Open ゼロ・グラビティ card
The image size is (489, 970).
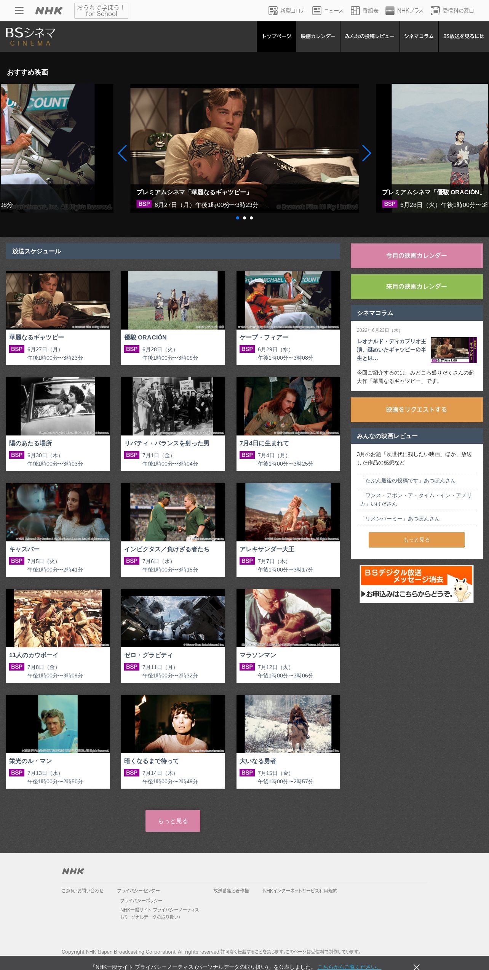(x=173, y=635)
